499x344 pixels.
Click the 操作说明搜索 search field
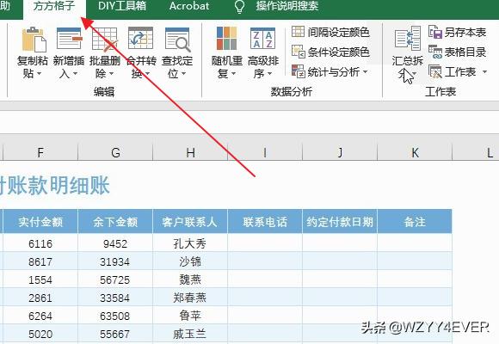tap(286, 6)
